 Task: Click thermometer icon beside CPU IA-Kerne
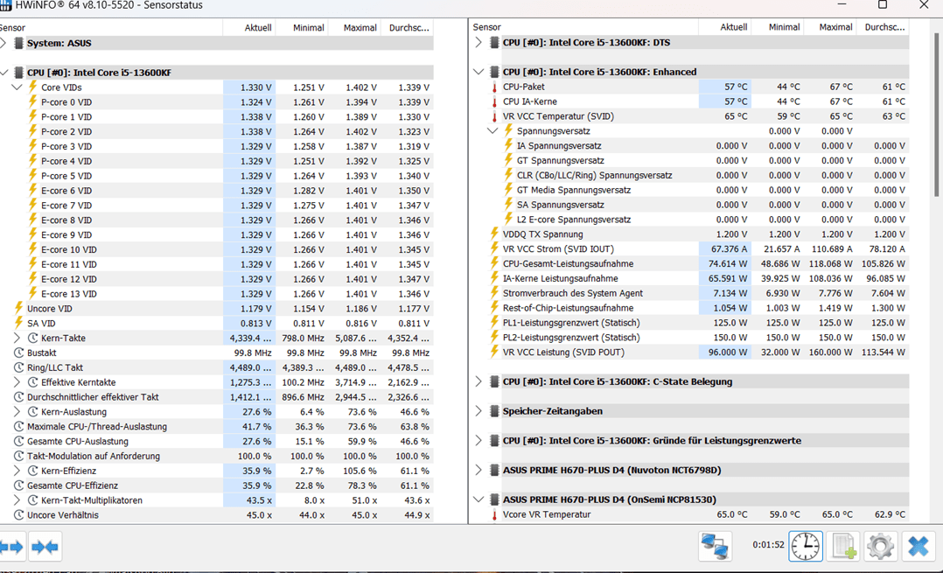coord(494,101)
